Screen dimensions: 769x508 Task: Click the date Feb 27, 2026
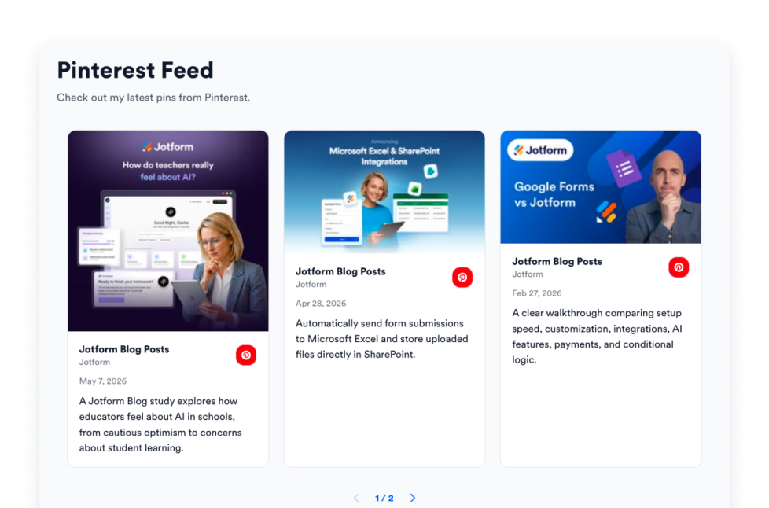click(x=536, y=293)
